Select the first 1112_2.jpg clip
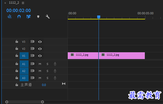 pyautogui.click(x=83, y=56)
